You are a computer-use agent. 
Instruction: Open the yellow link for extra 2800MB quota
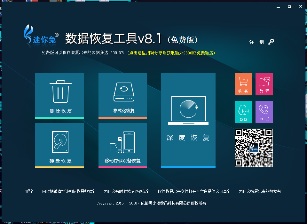tap(171, 53)
